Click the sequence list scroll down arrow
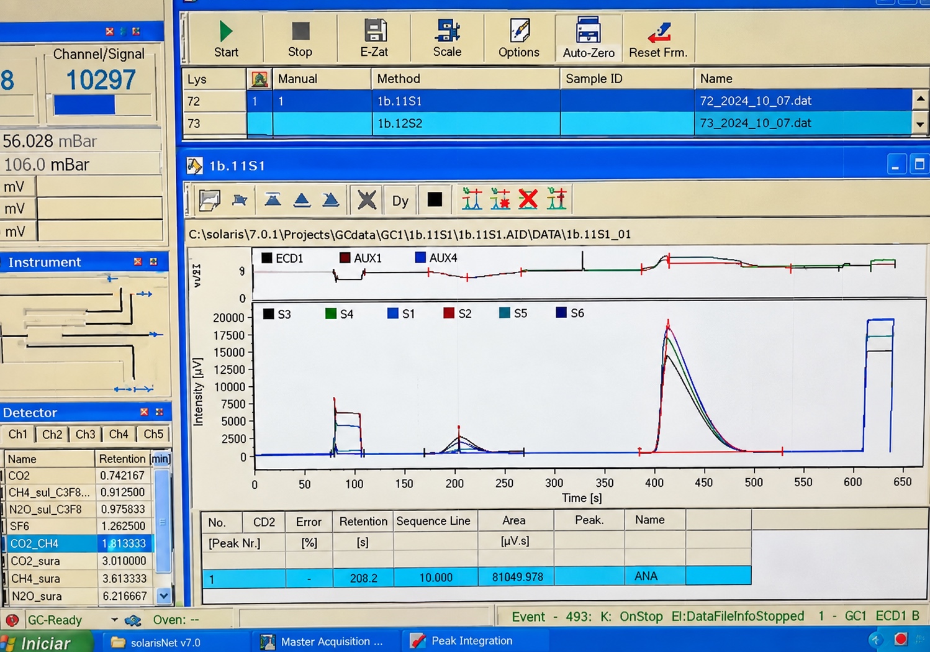 (920, 124)
